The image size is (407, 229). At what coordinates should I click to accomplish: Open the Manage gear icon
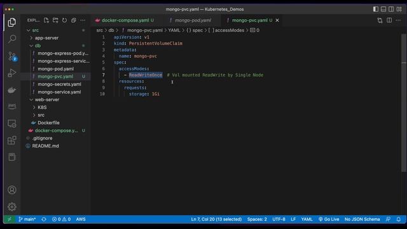(x=11, y=207)
